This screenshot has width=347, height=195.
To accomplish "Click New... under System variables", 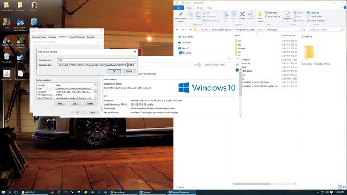I will click(x=61, y=103).
